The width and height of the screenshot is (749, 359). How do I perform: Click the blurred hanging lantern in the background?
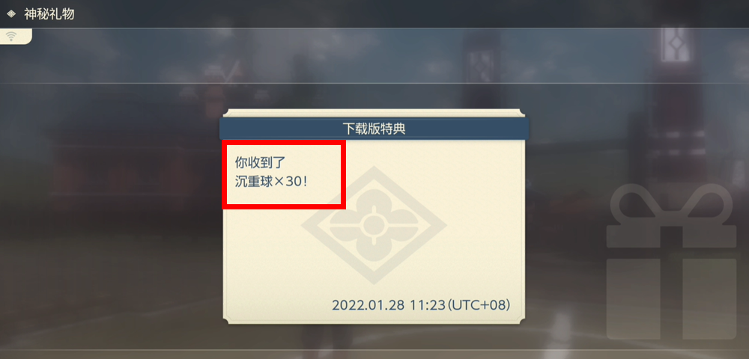click(x=675, y=44)
